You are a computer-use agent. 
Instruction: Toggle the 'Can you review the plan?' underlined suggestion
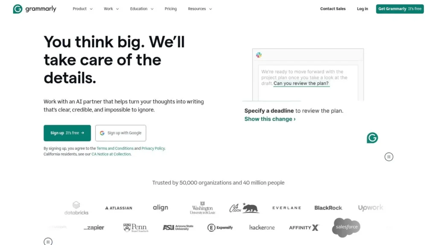(301, 83)
